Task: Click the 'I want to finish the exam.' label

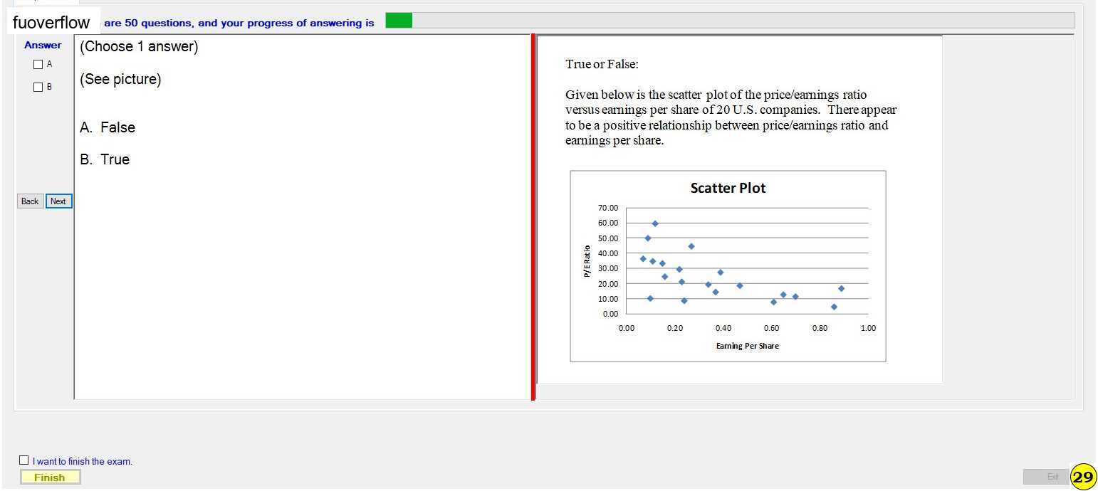Action: tap(83, 461)
